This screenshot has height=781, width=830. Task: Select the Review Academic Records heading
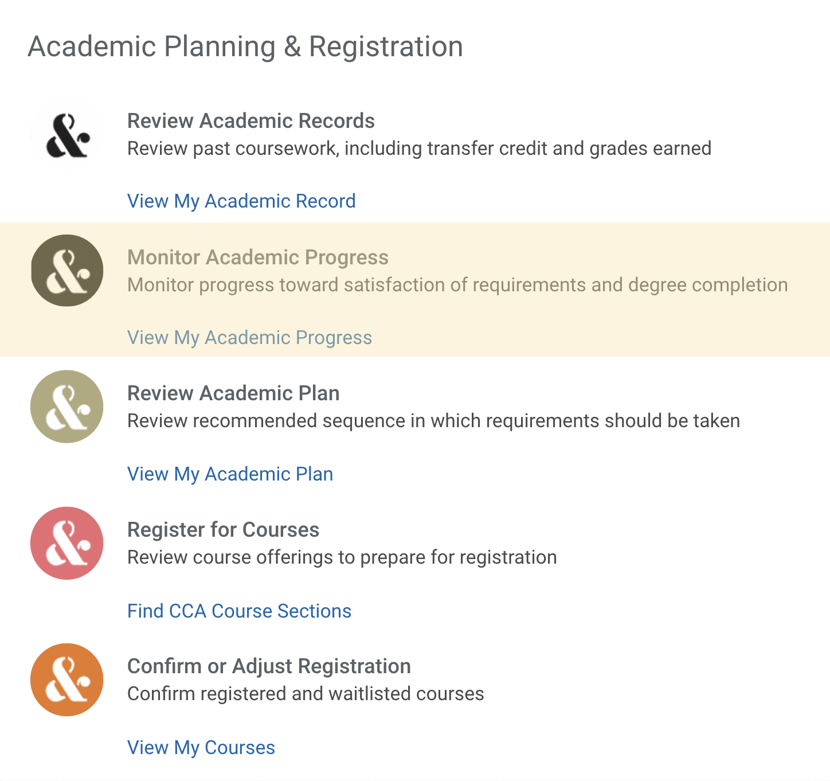point(251,121)
